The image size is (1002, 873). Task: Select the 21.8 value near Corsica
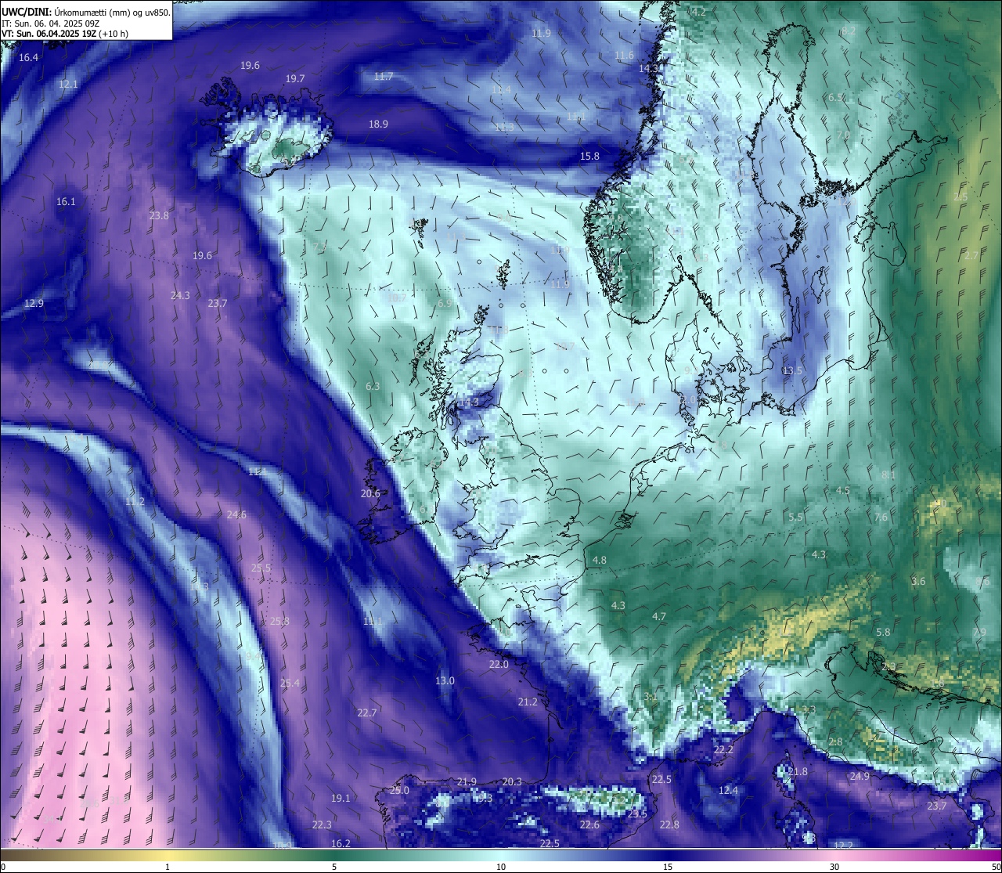pos(798,772)
